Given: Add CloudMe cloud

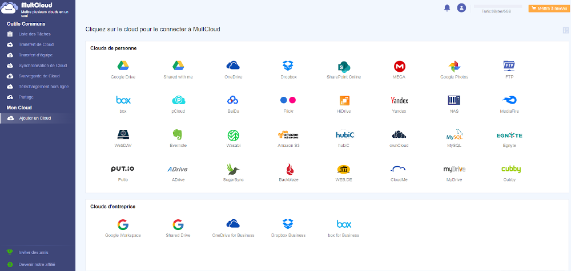Looking at the screenshot, I should click(399, 173).
